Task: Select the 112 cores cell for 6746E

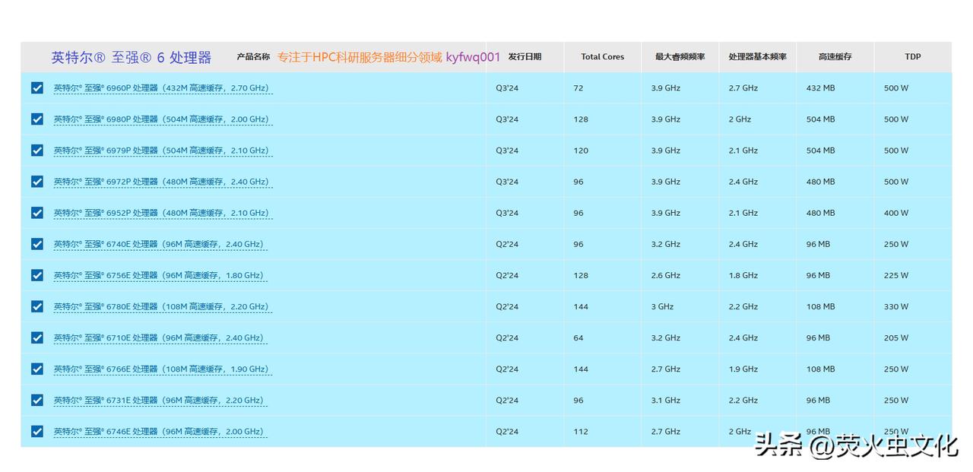Action: [x=581, y=431]
